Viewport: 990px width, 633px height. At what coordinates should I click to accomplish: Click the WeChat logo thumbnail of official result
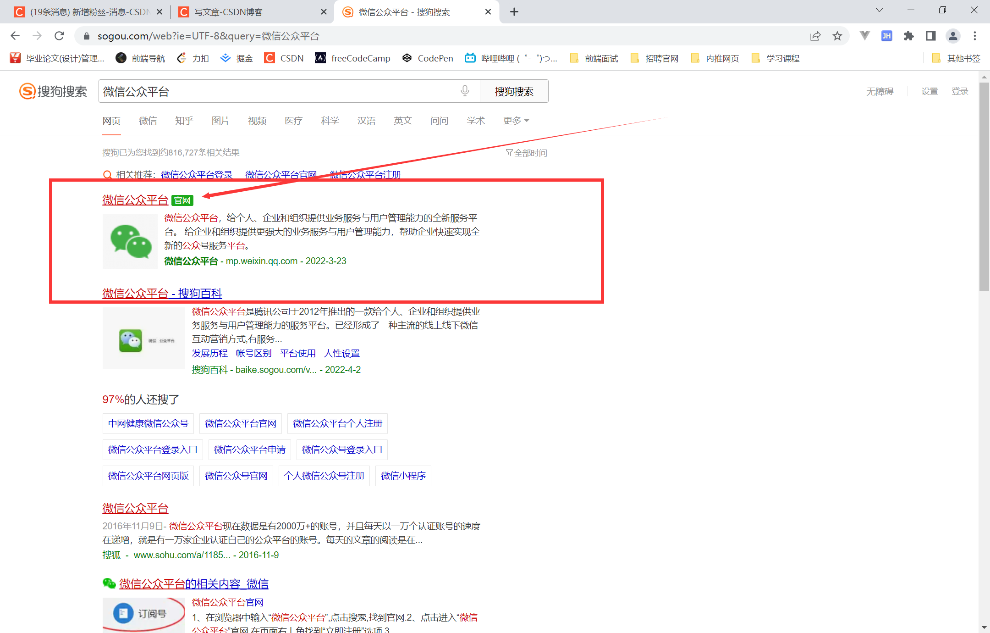tap(130, 241)
